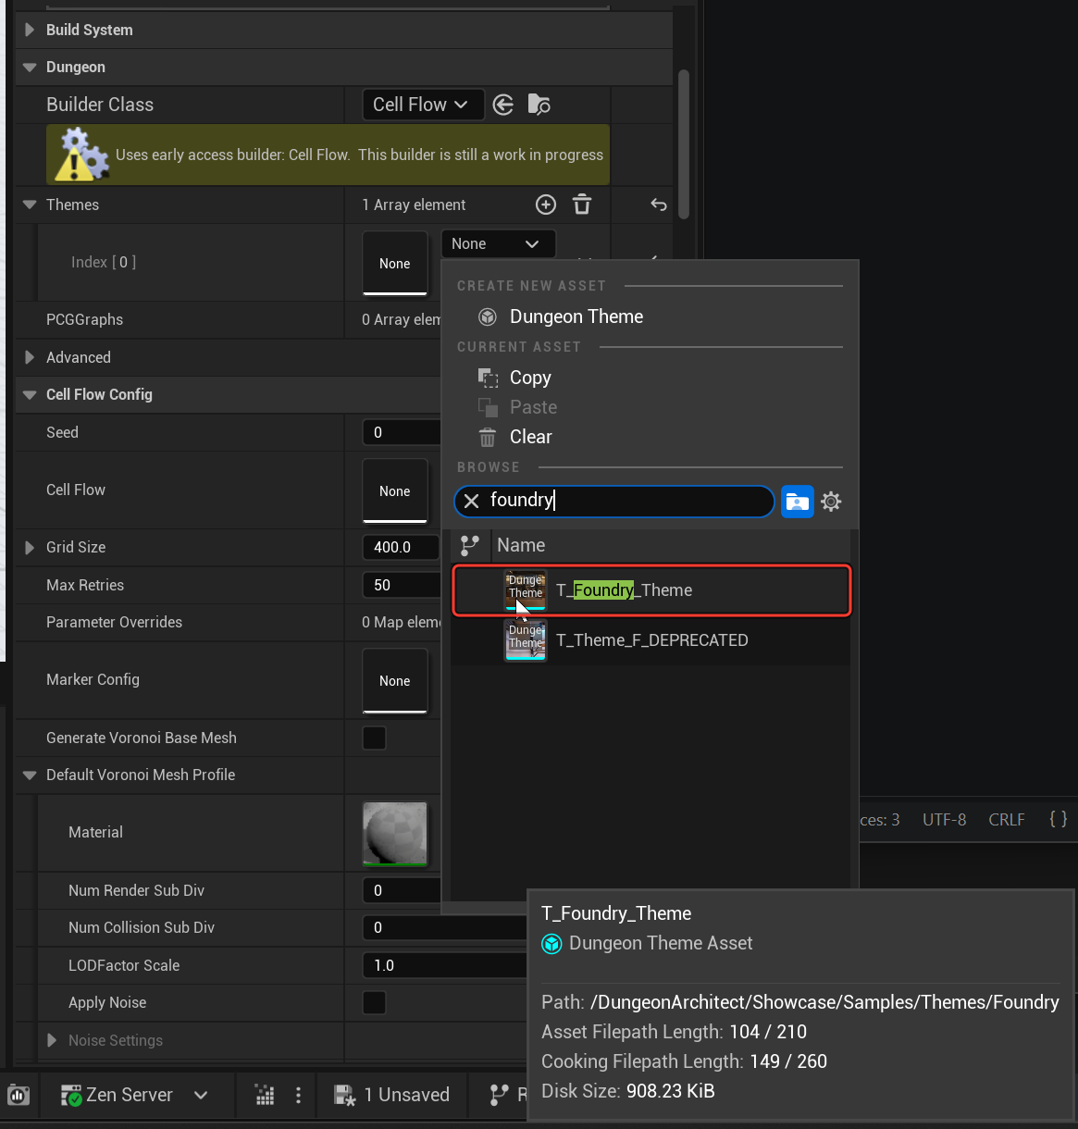The image size is (1078, 1129).
Task: Select T_Foundry_Theme asset row
Action: [x=651, y=590]
